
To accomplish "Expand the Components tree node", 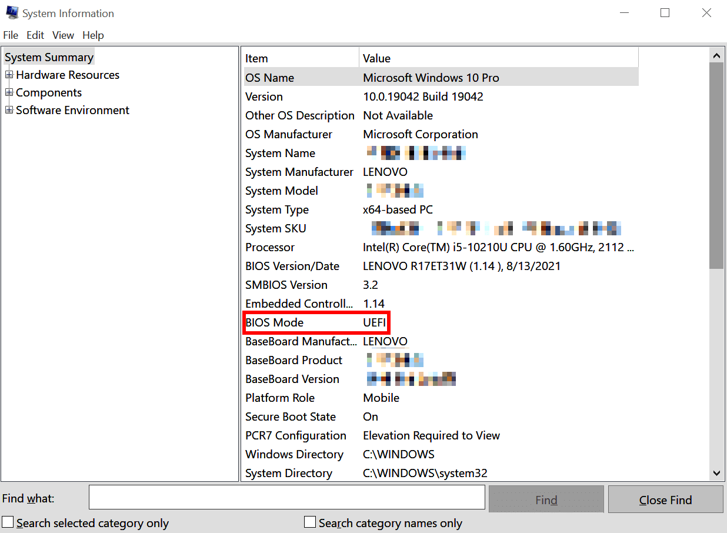I will [x=9, y=92].
